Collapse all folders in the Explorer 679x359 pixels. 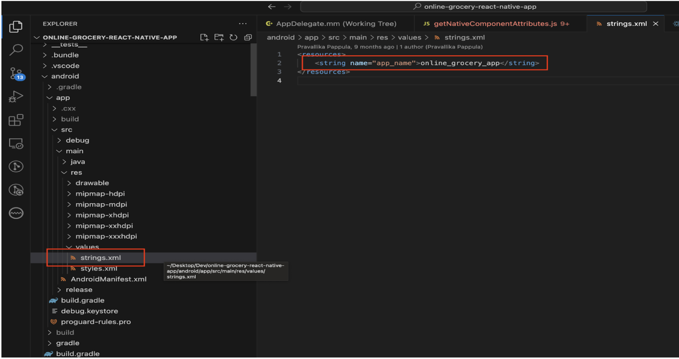coord(248,37)
